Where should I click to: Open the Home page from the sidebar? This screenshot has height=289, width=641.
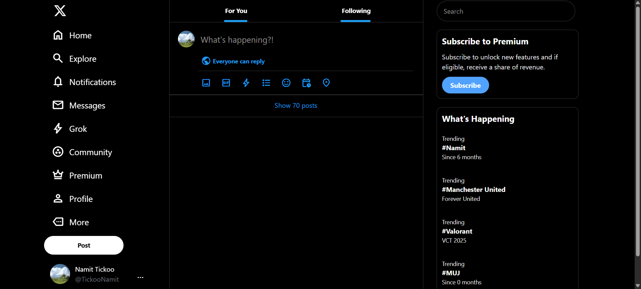[x=72, y=35]
